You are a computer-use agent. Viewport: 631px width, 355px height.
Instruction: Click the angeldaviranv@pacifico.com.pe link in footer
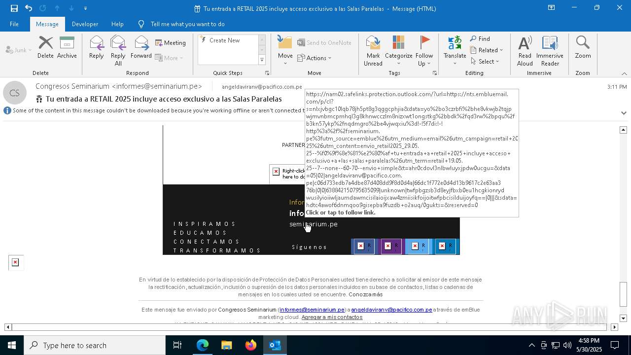[x=391, y=310]
